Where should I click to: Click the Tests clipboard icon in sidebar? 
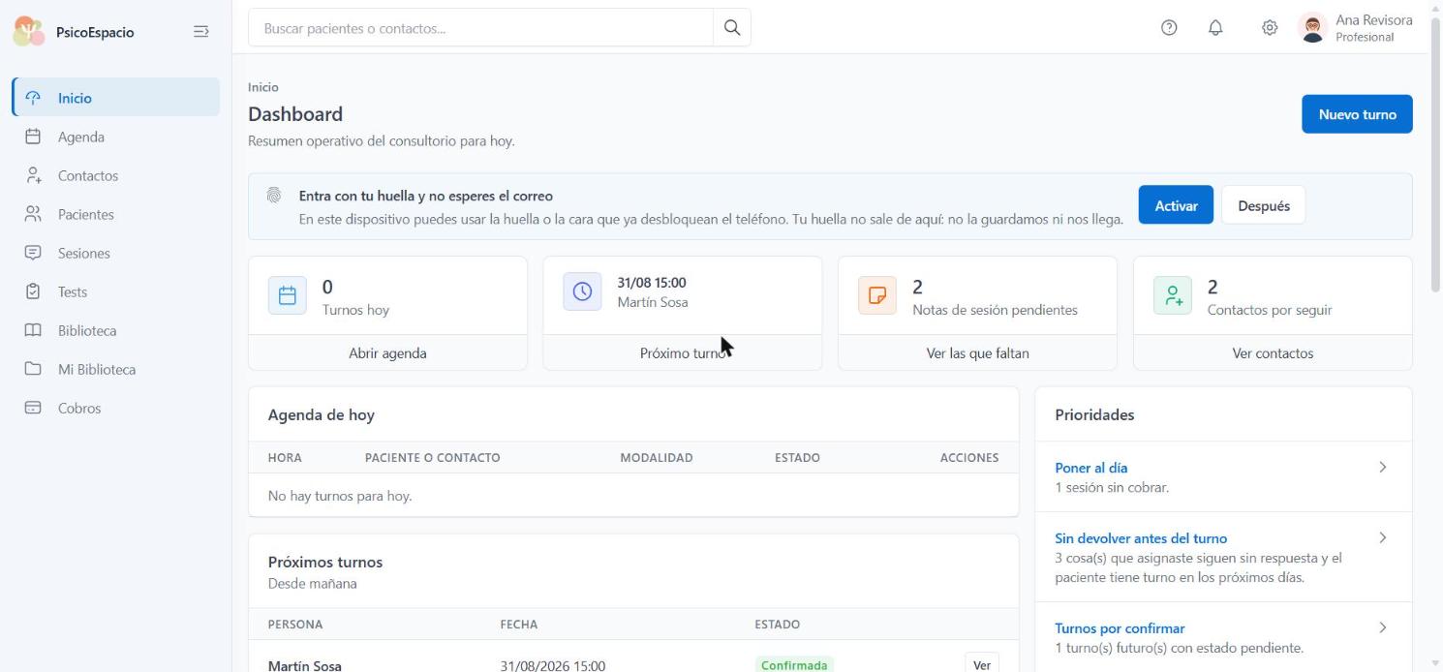pyautogui.click(x=33, y=291)
